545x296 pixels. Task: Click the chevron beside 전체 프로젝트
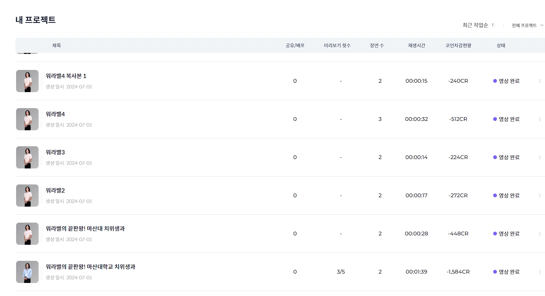click(x=542, y=25)
